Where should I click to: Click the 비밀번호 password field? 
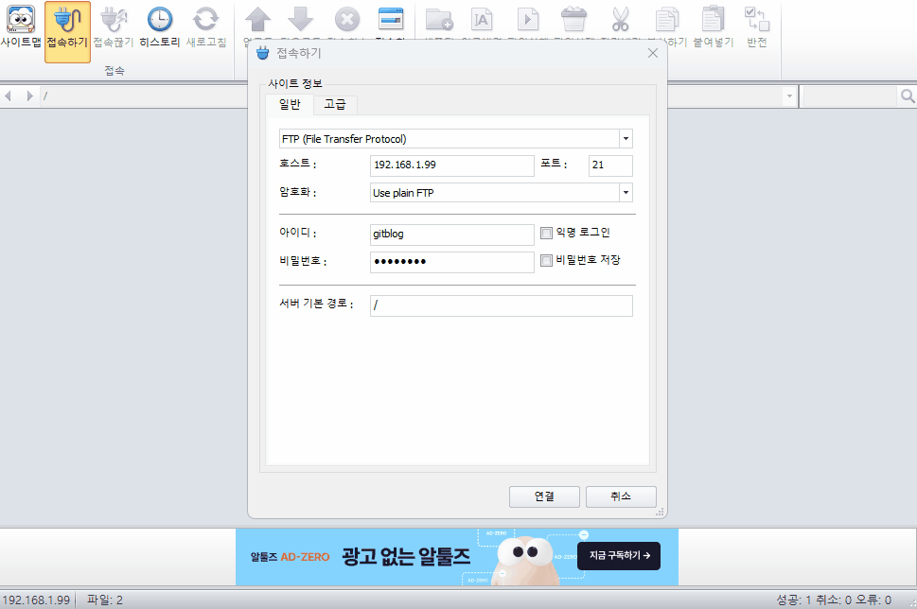point(452,262)
